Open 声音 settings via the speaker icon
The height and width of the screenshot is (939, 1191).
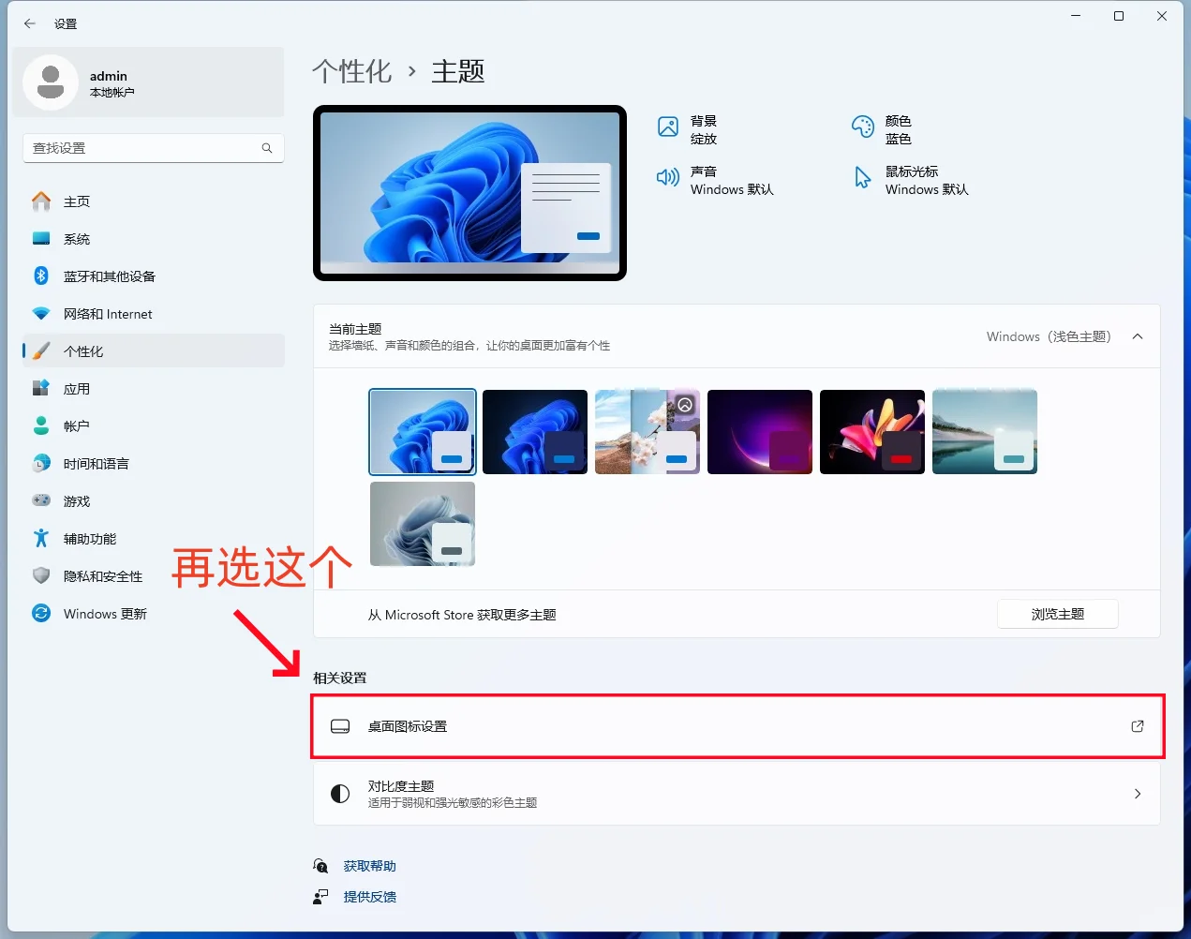668,178
